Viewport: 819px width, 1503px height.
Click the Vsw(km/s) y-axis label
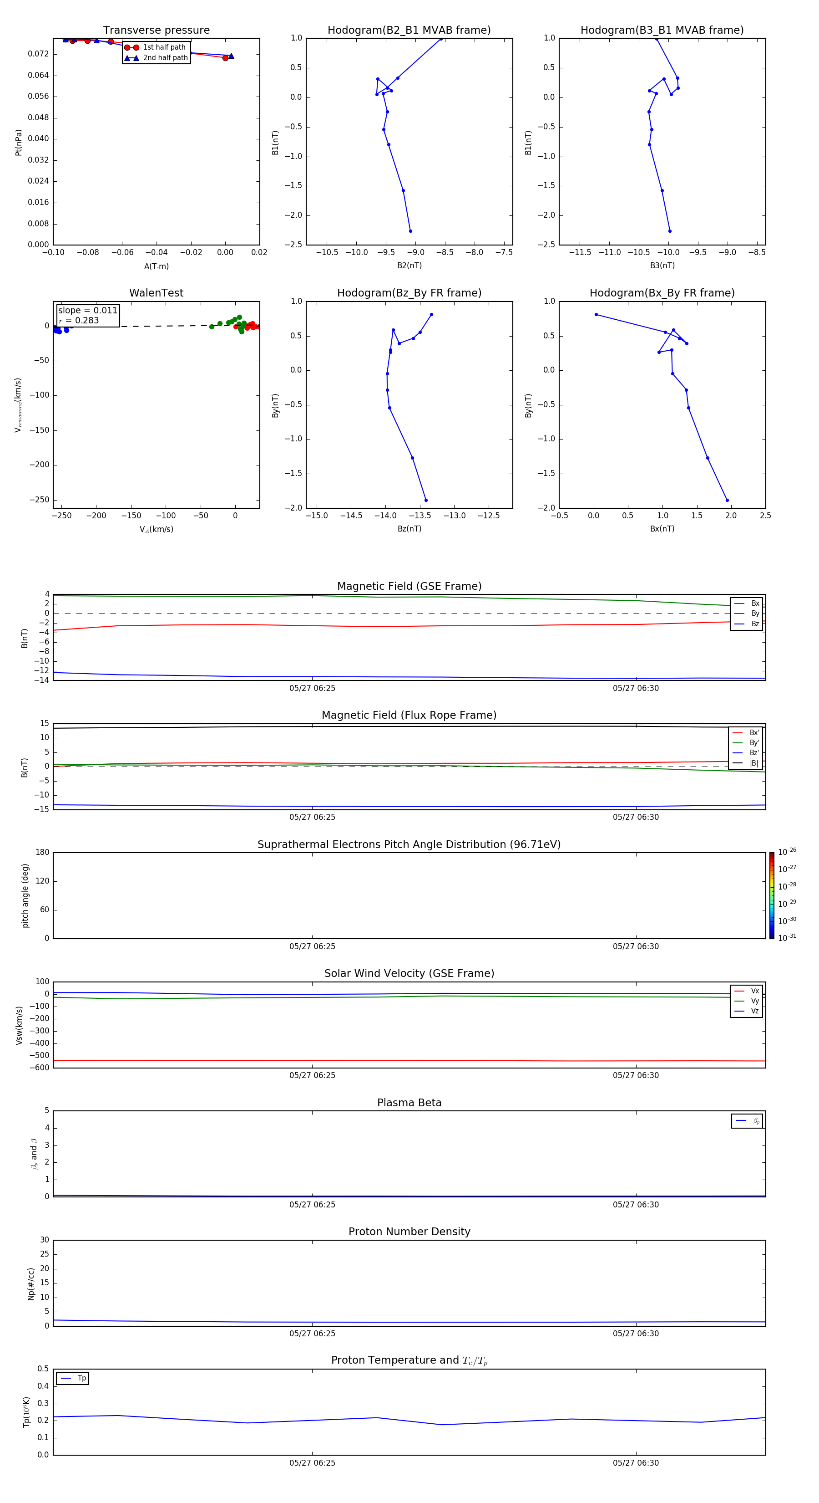19,1025
